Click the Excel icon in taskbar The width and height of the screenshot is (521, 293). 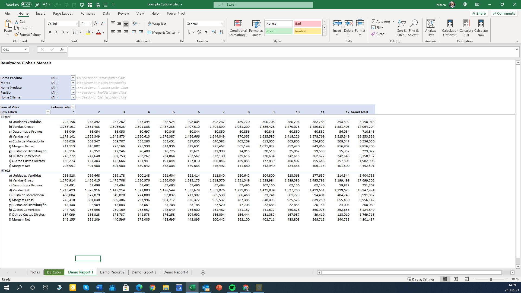[192, 288]
